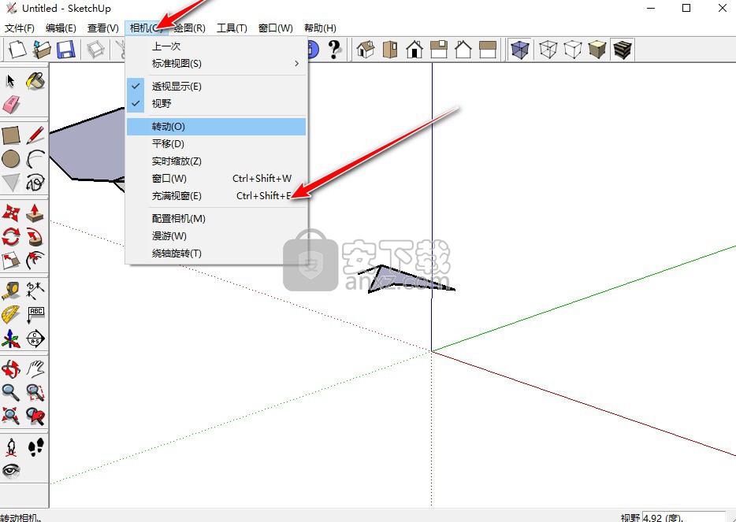Click the Make Component toolbar icon
Image resolution: width=736 pixels, height=522 pixels.
click(95, 50)
